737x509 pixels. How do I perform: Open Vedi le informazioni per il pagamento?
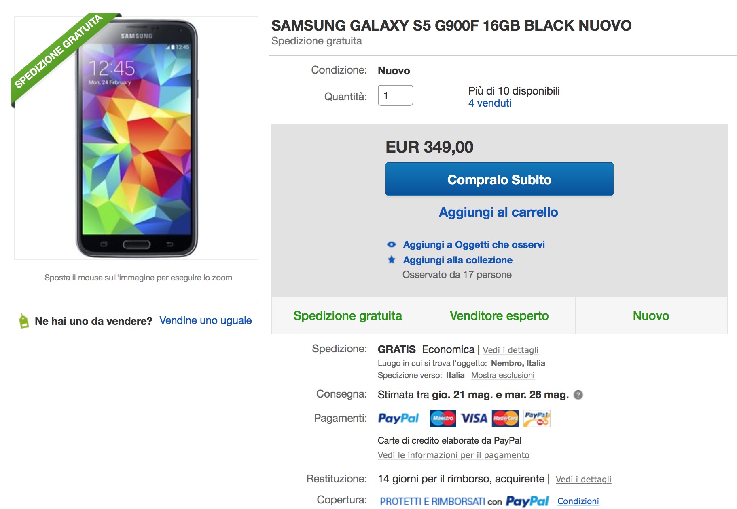453,455
